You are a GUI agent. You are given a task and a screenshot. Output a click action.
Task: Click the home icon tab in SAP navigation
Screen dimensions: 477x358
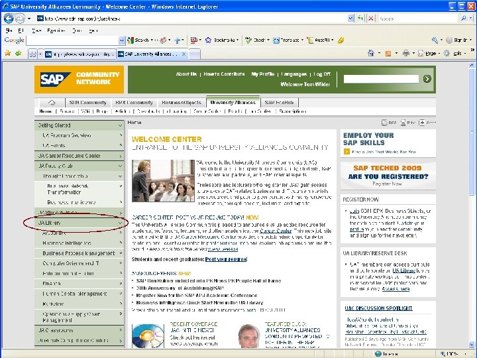click(52, 103)
